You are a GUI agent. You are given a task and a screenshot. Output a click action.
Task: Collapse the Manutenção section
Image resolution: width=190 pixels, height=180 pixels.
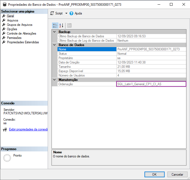54,80
